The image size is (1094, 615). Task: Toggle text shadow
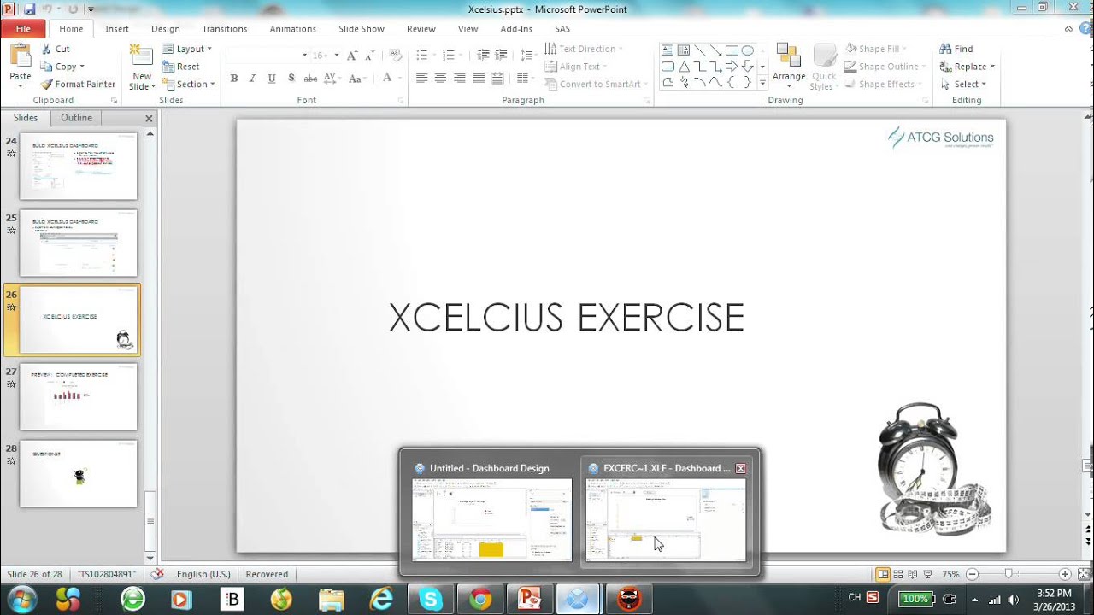coord(291,78)
